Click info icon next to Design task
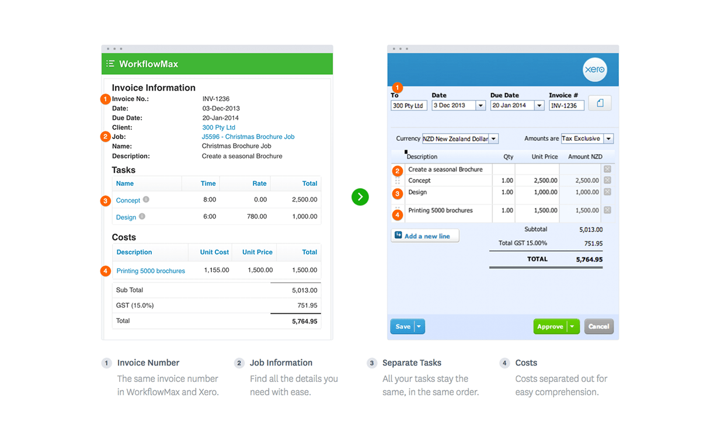The image size is (724, 438). (x=142, y=217)
